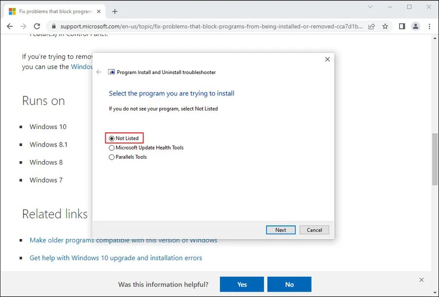The width and height of the screenshot is (439, 297).
Task: Select Microsoft Update Health Tools
Action: click(112, 148)
